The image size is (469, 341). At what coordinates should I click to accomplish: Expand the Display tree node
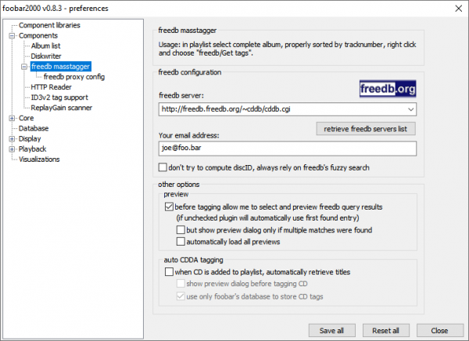point(12,138)
